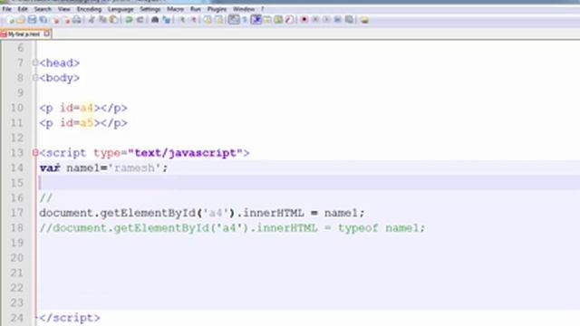580x326 pixels.
Task: Click the Print toolbar icon
Action: click(x=77, y=20)
